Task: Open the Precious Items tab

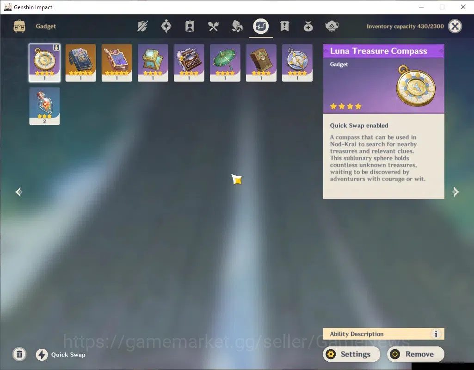Action: [x=308, y=26]
